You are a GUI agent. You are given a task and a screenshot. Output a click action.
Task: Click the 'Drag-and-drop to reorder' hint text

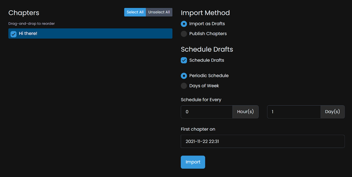(x=31, y=24)
